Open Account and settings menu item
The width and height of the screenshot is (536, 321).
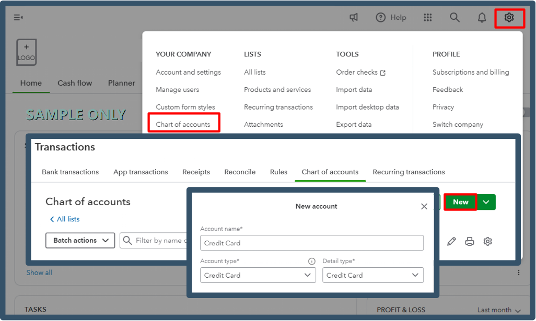pos(189,73)
